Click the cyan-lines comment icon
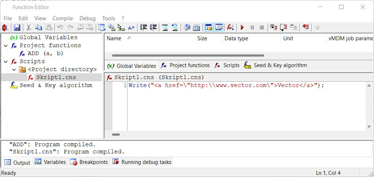374x177 pixels. point(165,28)
